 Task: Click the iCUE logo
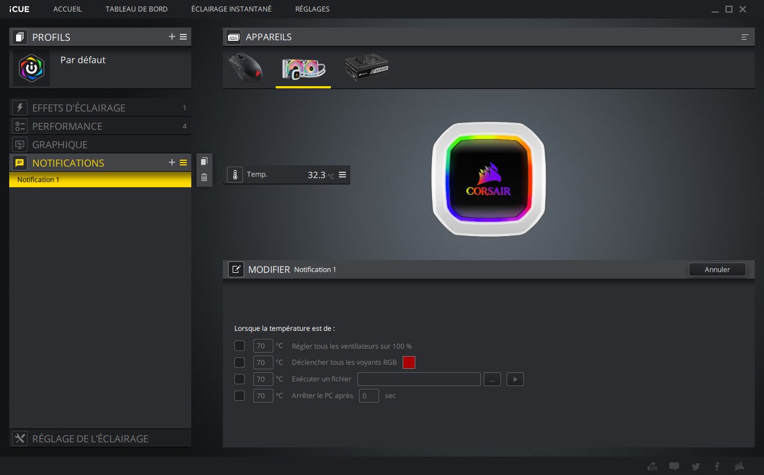pyautogui.click(x=19, y=9)
